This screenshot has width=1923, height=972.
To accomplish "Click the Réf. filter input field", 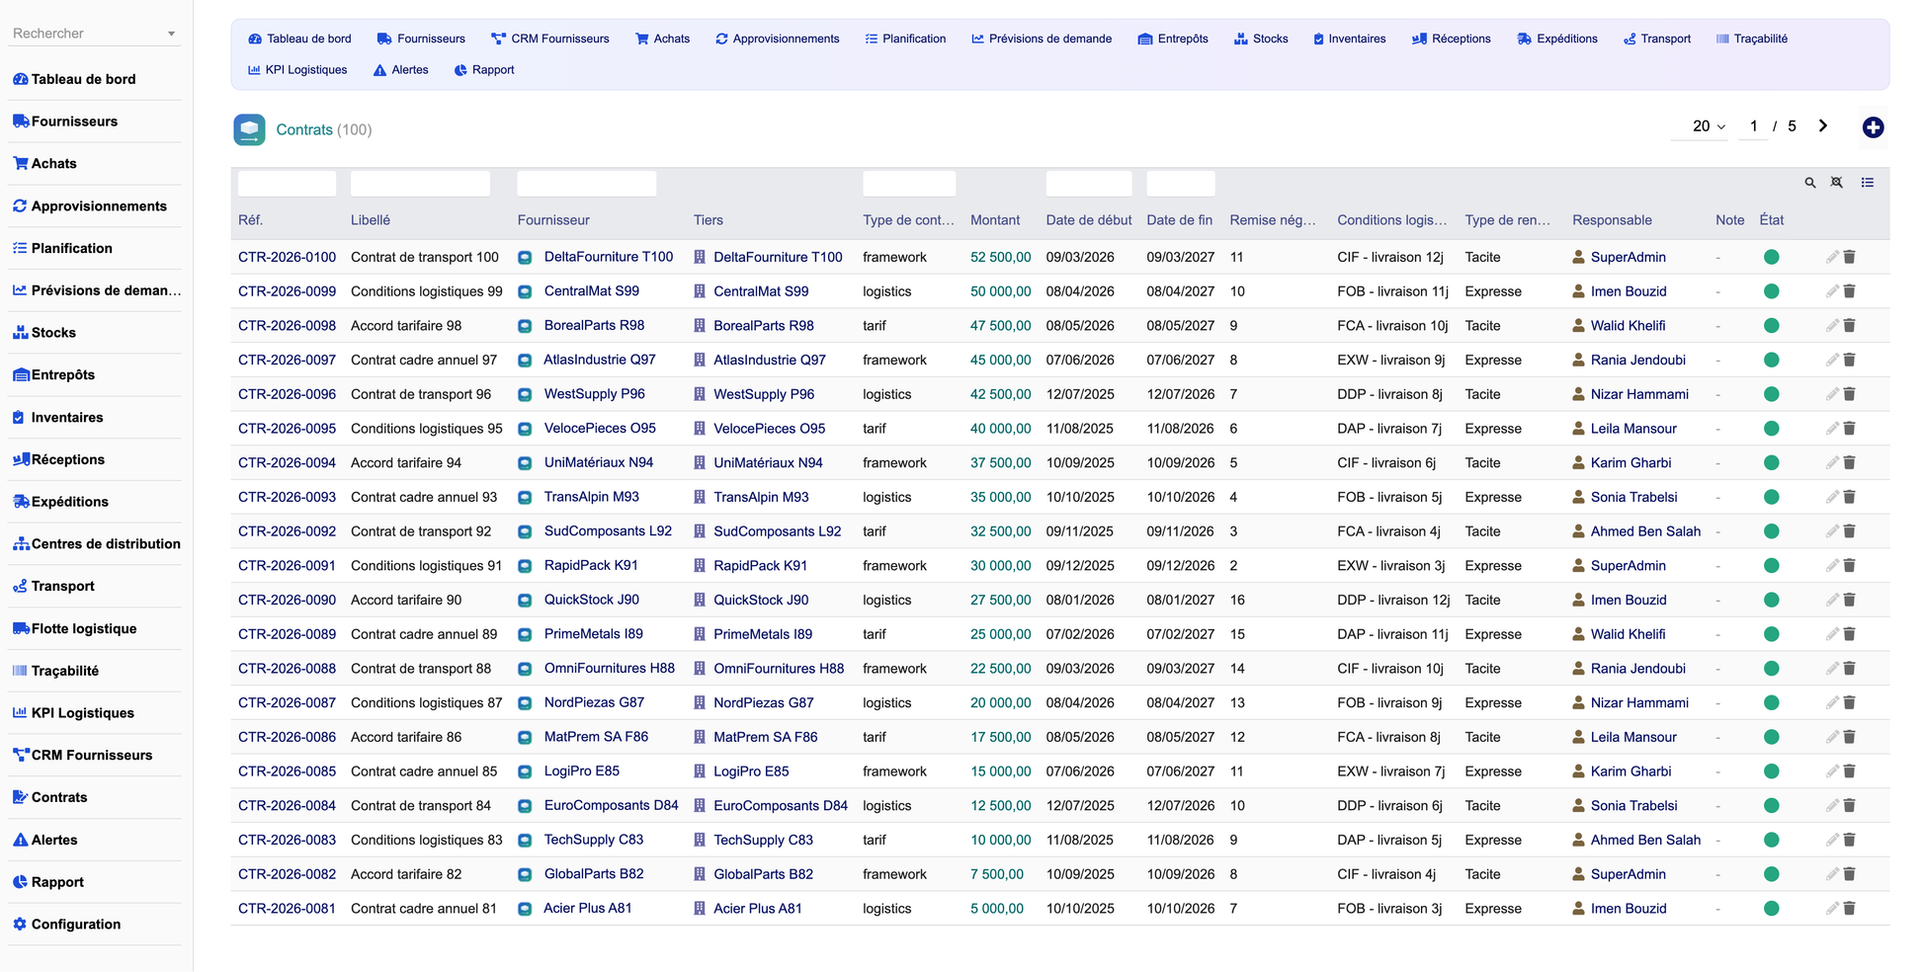I will (287, 183).
